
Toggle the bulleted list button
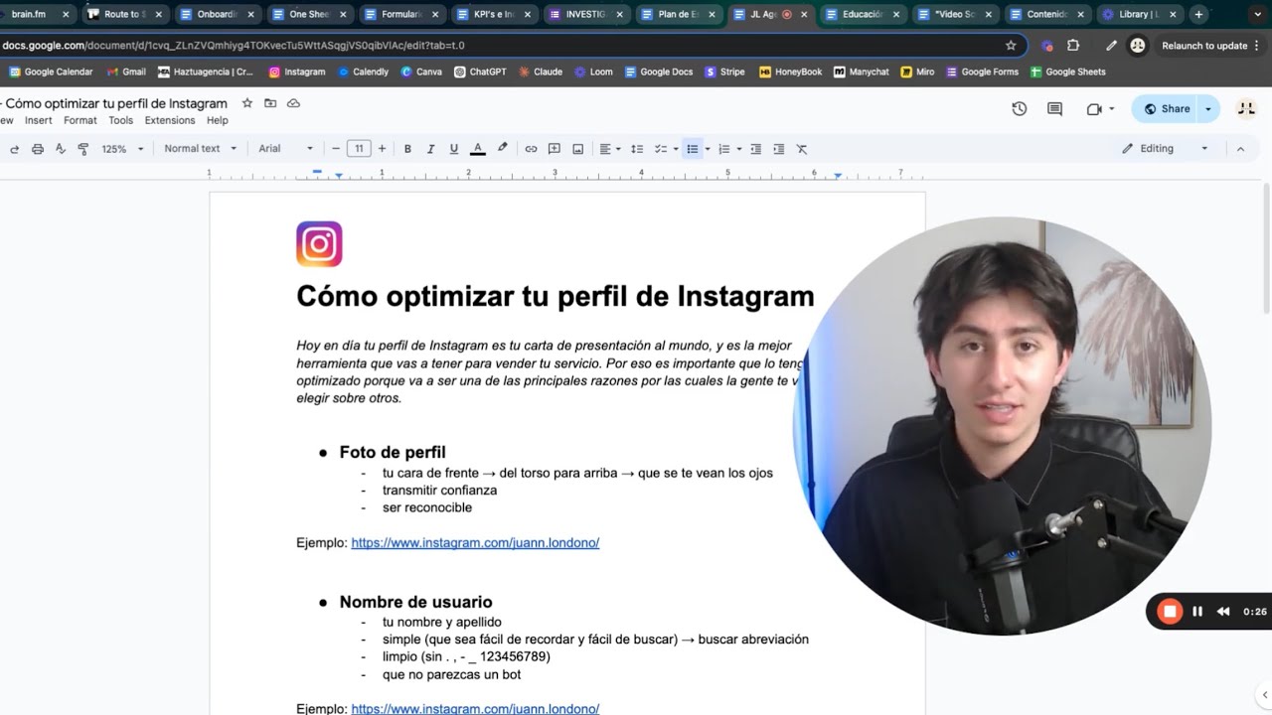click(x=693, y=149)
